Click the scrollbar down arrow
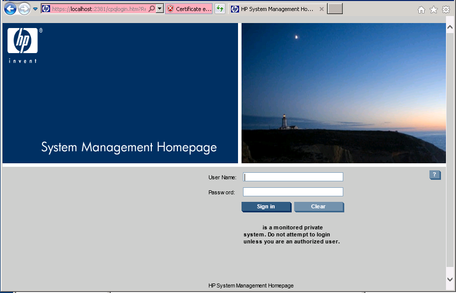The width and height of the screenshot is (456, 293). (450, 279)
